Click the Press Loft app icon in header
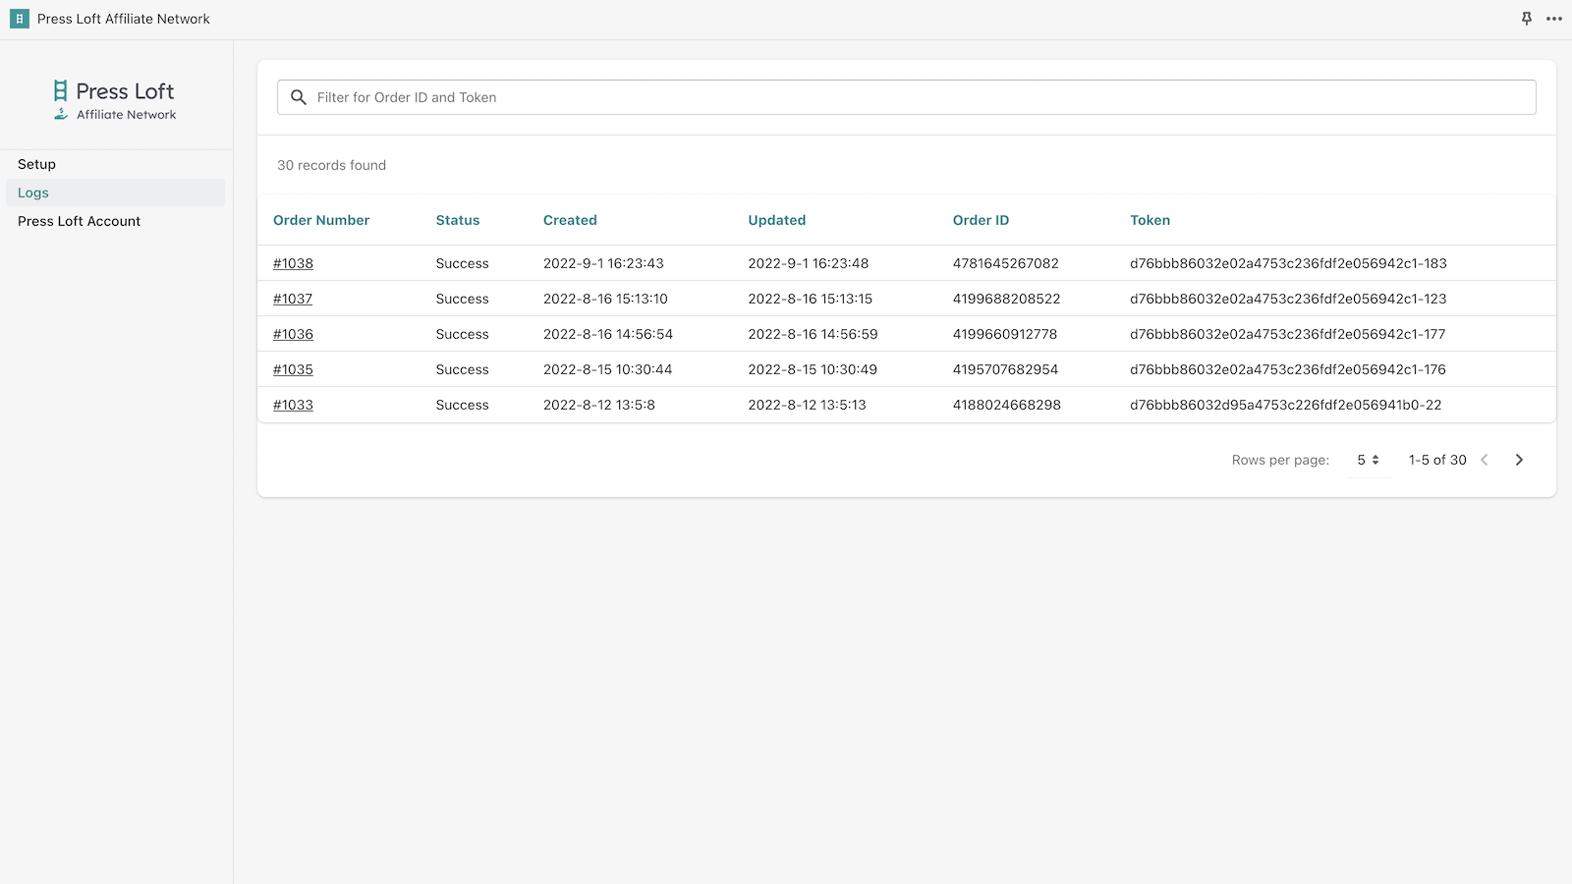The width and height of the screenshot is (1572, 884). tap(20, 19)
